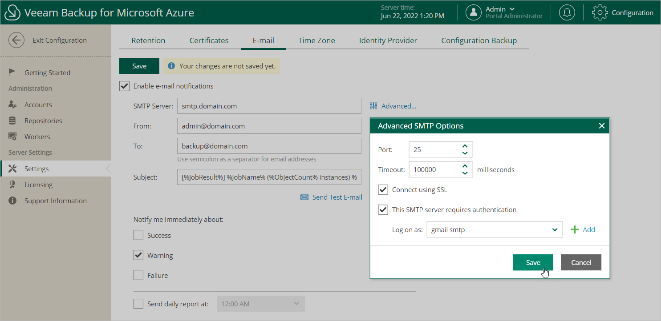Click the Veeam logo icon in header
Image resolution: width=661 pixels, height=321 pixels.
coord(12,12)
